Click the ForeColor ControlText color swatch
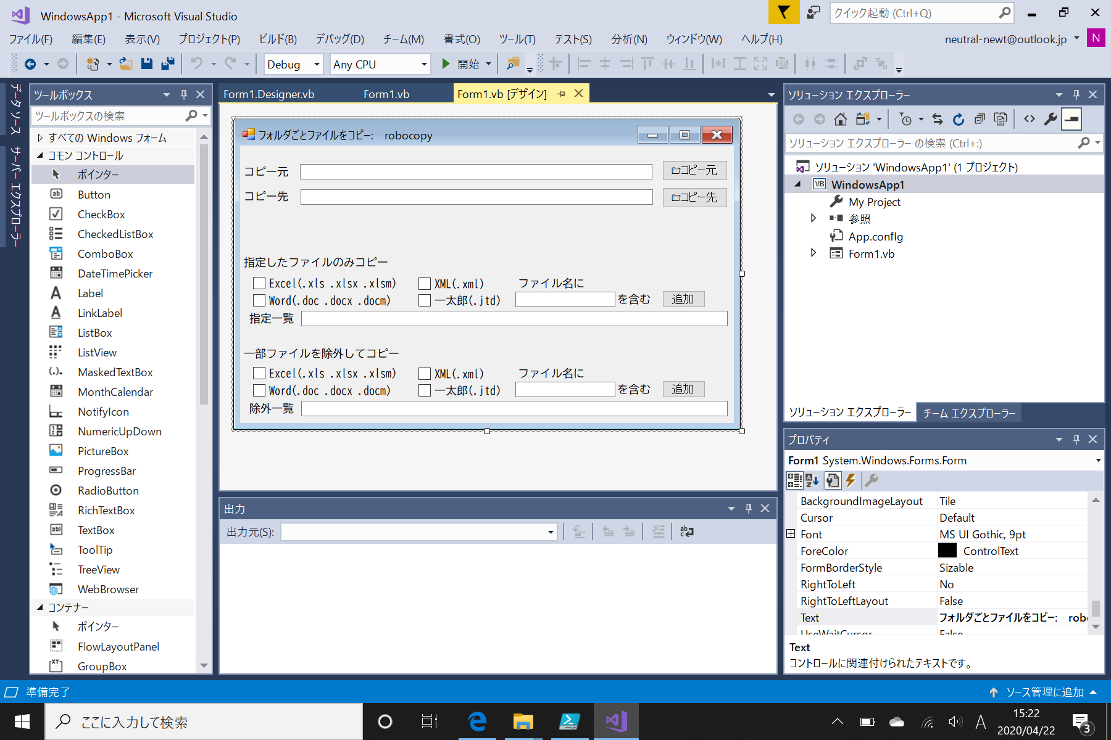 click(947, 550)
